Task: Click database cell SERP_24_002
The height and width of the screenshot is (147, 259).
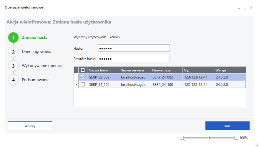Action: (167, 77)
